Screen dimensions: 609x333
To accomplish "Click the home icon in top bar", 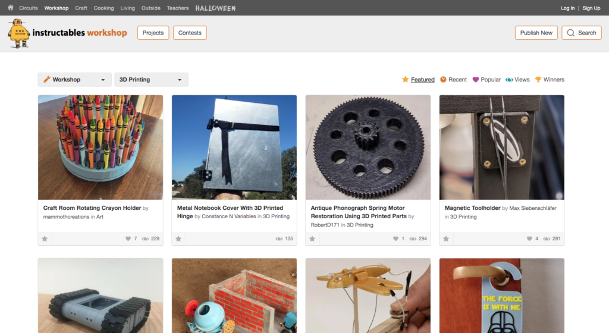I will click(x=10, y=8).
